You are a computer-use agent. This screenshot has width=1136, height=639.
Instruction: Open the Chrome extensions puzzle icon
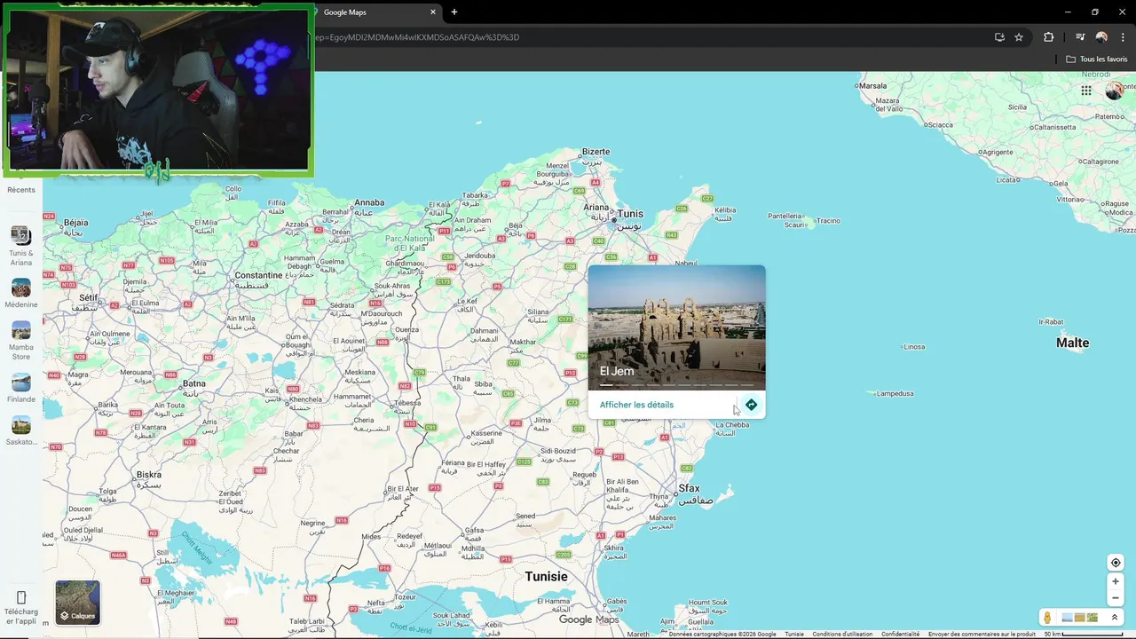[x=1048, y=37]
